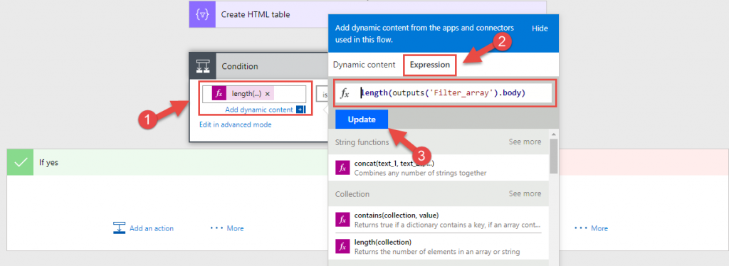The height and width of the screenshot is (266, 729).
Task: Open the More options under If yes
Action: (227, 228)
